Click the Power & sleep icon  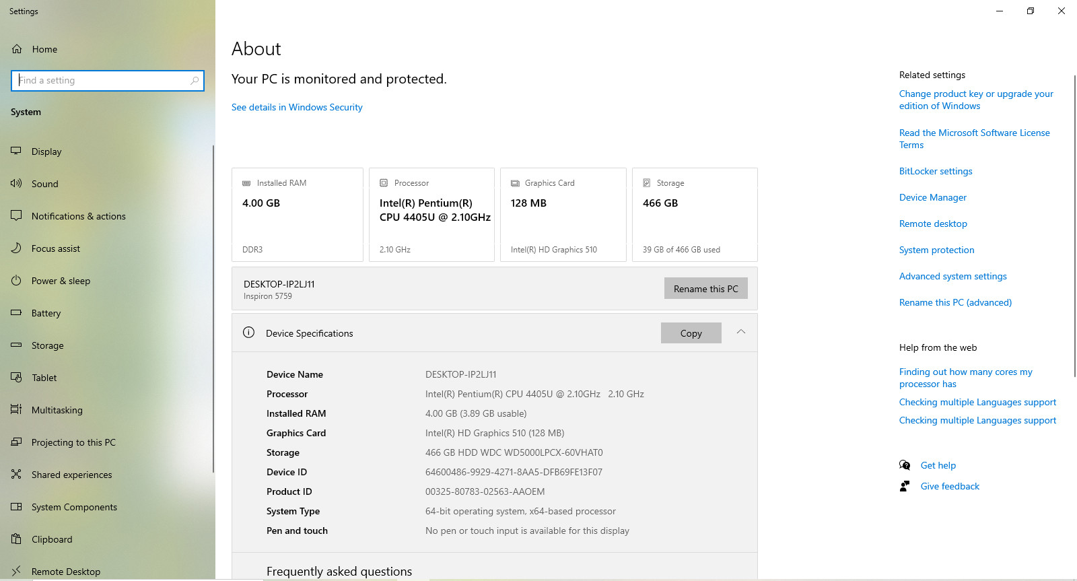coord(16,280)
